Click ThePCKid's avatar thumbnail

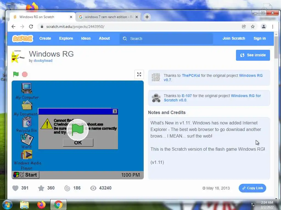[x=156, y=77]
